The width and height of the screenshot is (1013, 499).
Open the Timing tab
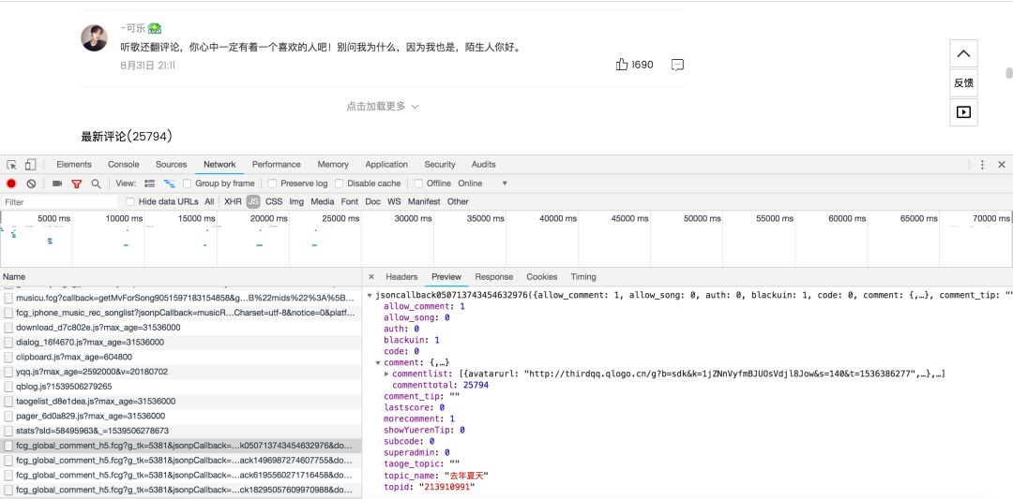pos(583,276)
